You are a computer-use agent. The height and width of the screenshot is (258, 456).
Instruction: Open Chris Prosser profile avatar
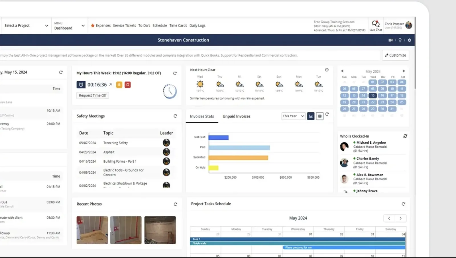409,25
